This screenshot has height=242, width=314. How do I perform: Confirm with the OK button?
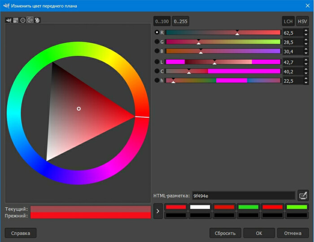coord(259,233)
